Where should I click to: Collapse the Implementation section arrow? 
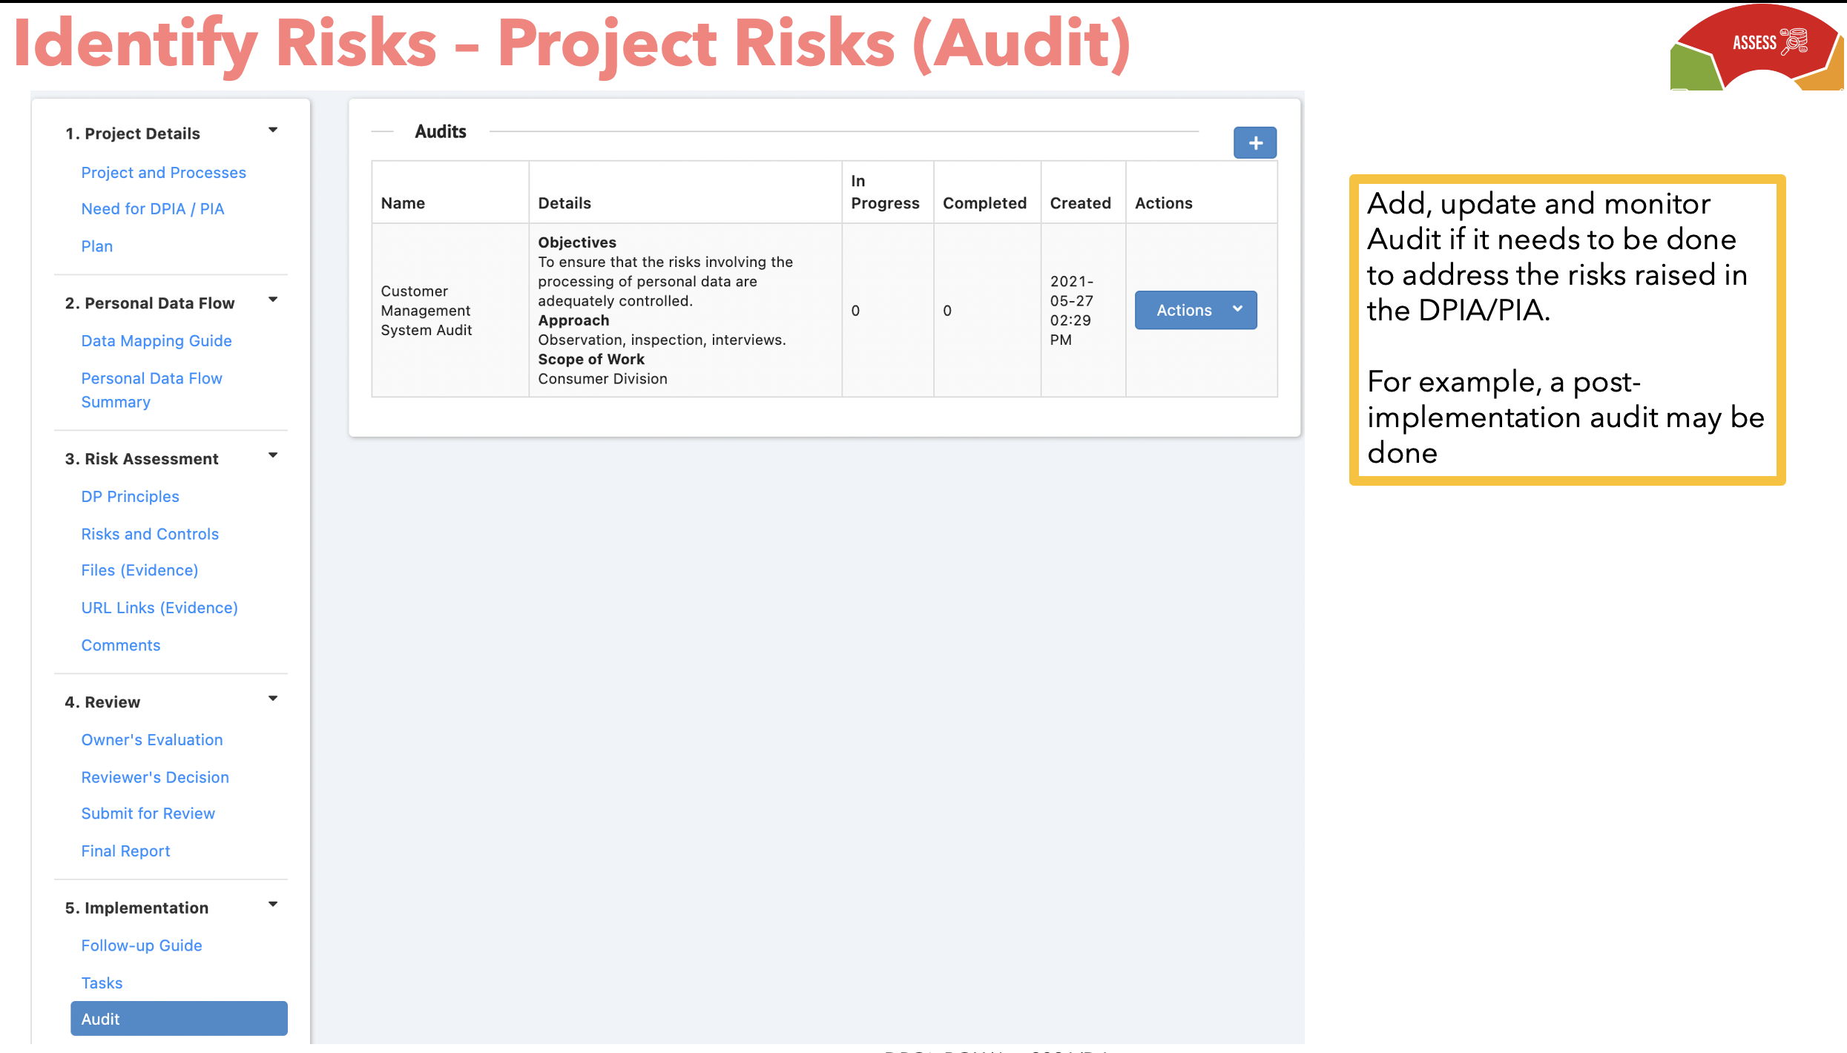273,905
